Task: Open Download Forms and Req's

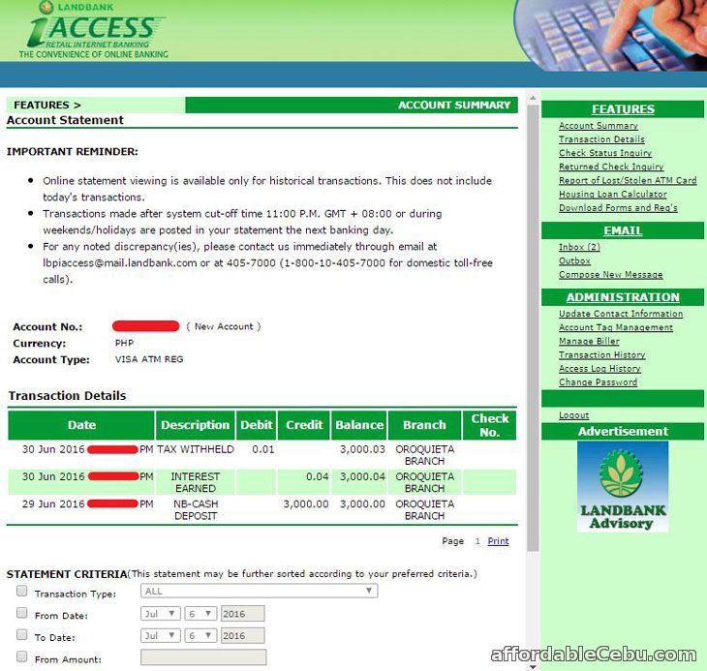Action: tap(618, 208)
